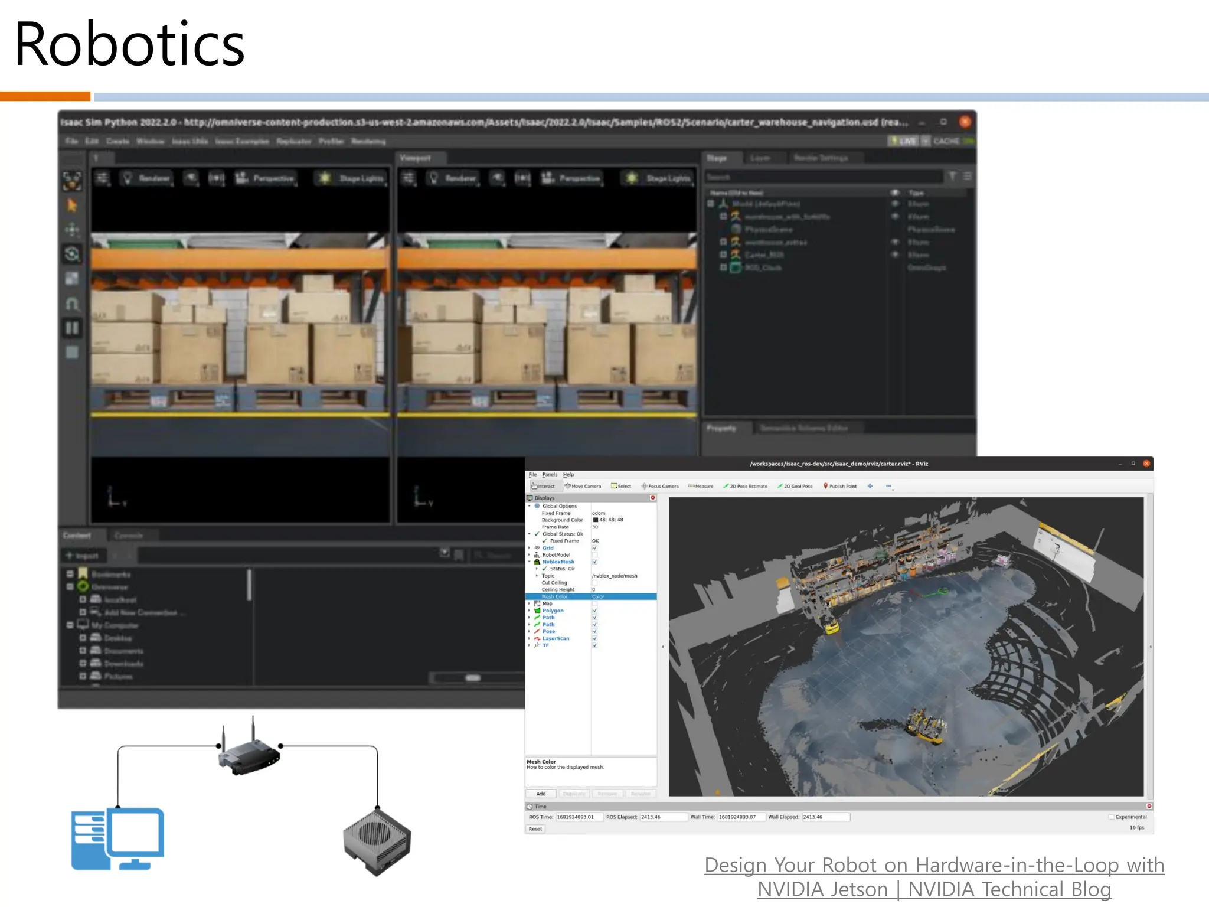This screenshot has height=907, width=1209.
Task: Toggle the snap magnet icon in Isaac Sim sidebar
Action: [72, 304]
